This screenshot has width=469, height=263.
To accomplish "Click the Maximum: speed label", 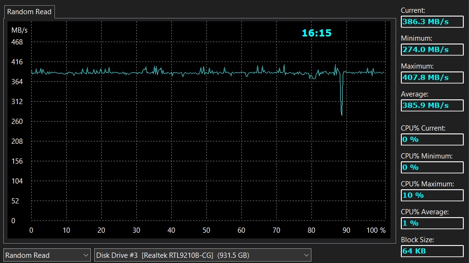I will [x=417, y=66].
